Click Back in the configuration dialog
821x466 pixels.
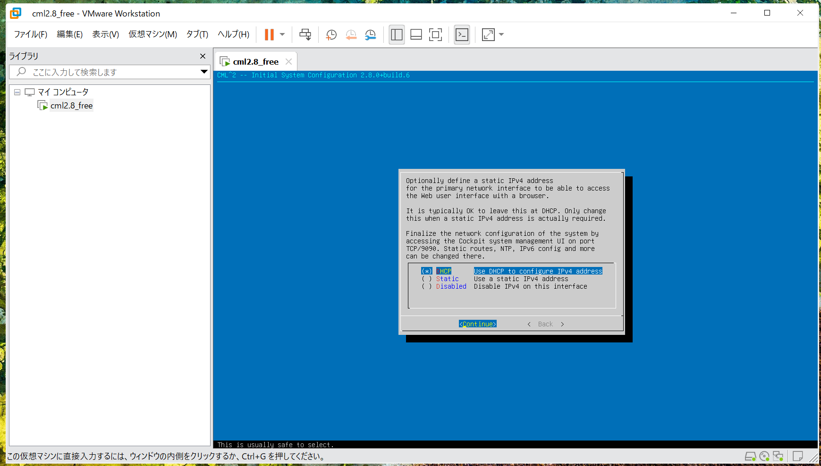545,324
